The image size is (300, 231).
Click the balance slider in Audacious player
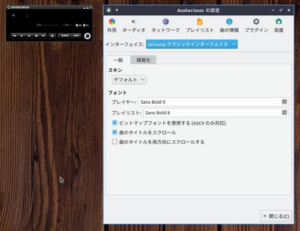point(67,25)
